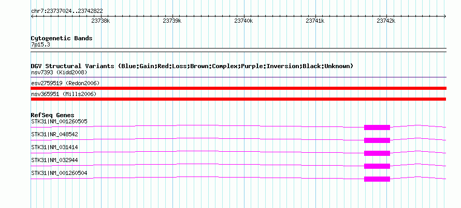Click the chr7:23737024..23742822 coordinate label
The image size is (461, 208).
pyautogui.click(x=67, y=11)
